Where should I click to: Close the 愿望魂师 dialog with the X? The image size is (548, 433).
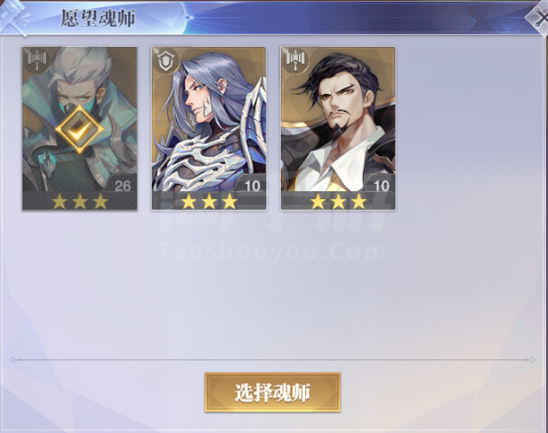click(539, 19)
